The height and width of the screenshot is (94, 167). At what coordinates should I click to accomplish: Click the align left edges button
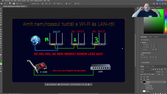[141, 57]
